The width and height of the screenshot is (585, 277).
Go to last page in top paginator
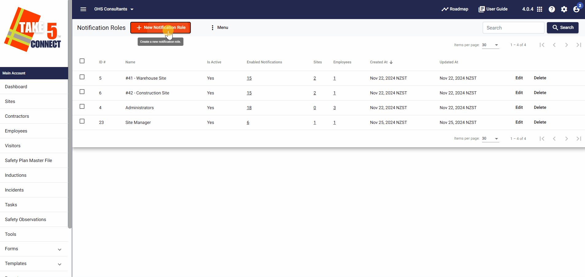tap(579, 45)
